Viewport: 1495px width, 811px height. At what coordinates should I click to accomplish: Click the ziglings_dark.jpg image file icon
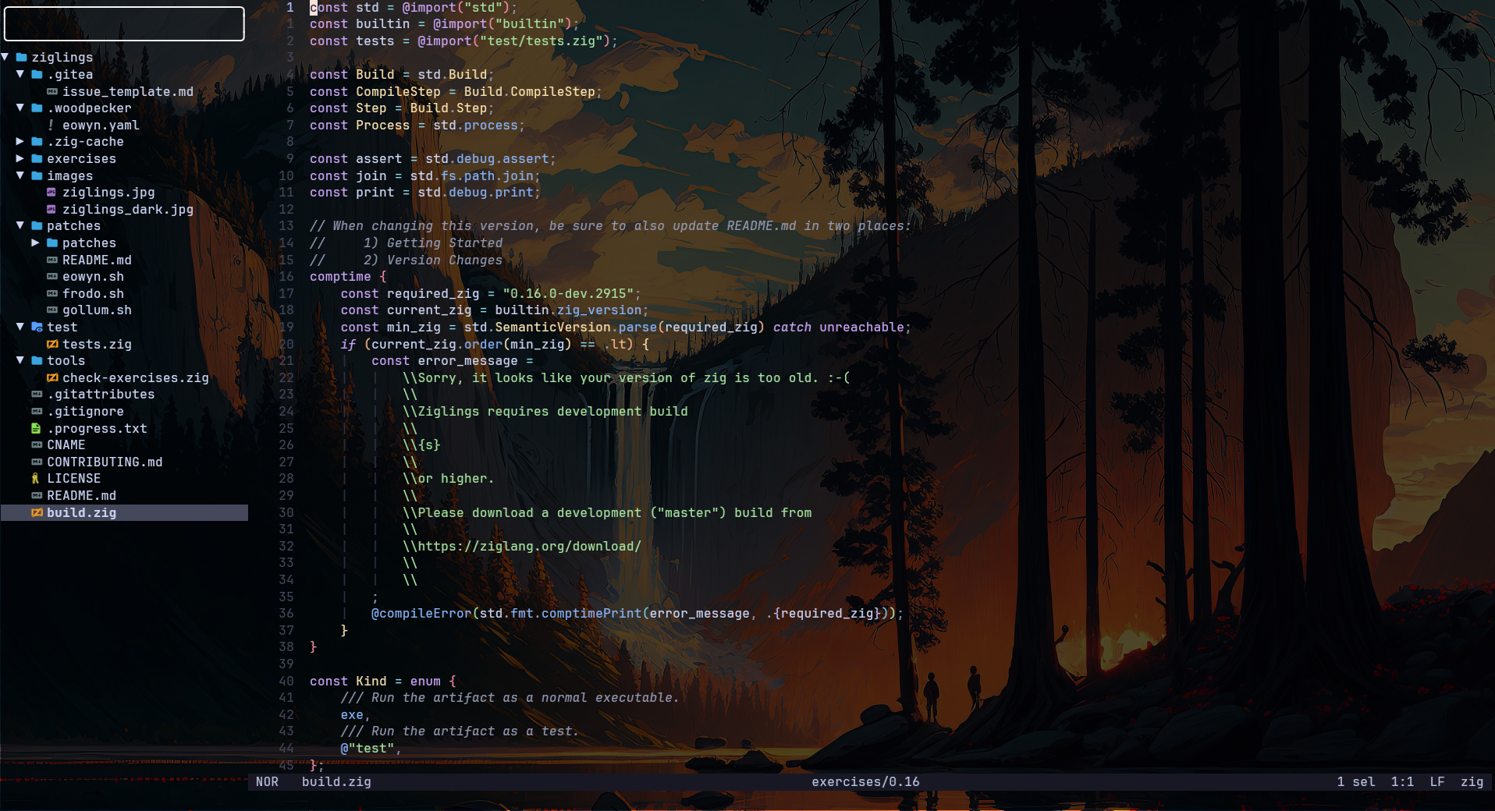point(51,209)
